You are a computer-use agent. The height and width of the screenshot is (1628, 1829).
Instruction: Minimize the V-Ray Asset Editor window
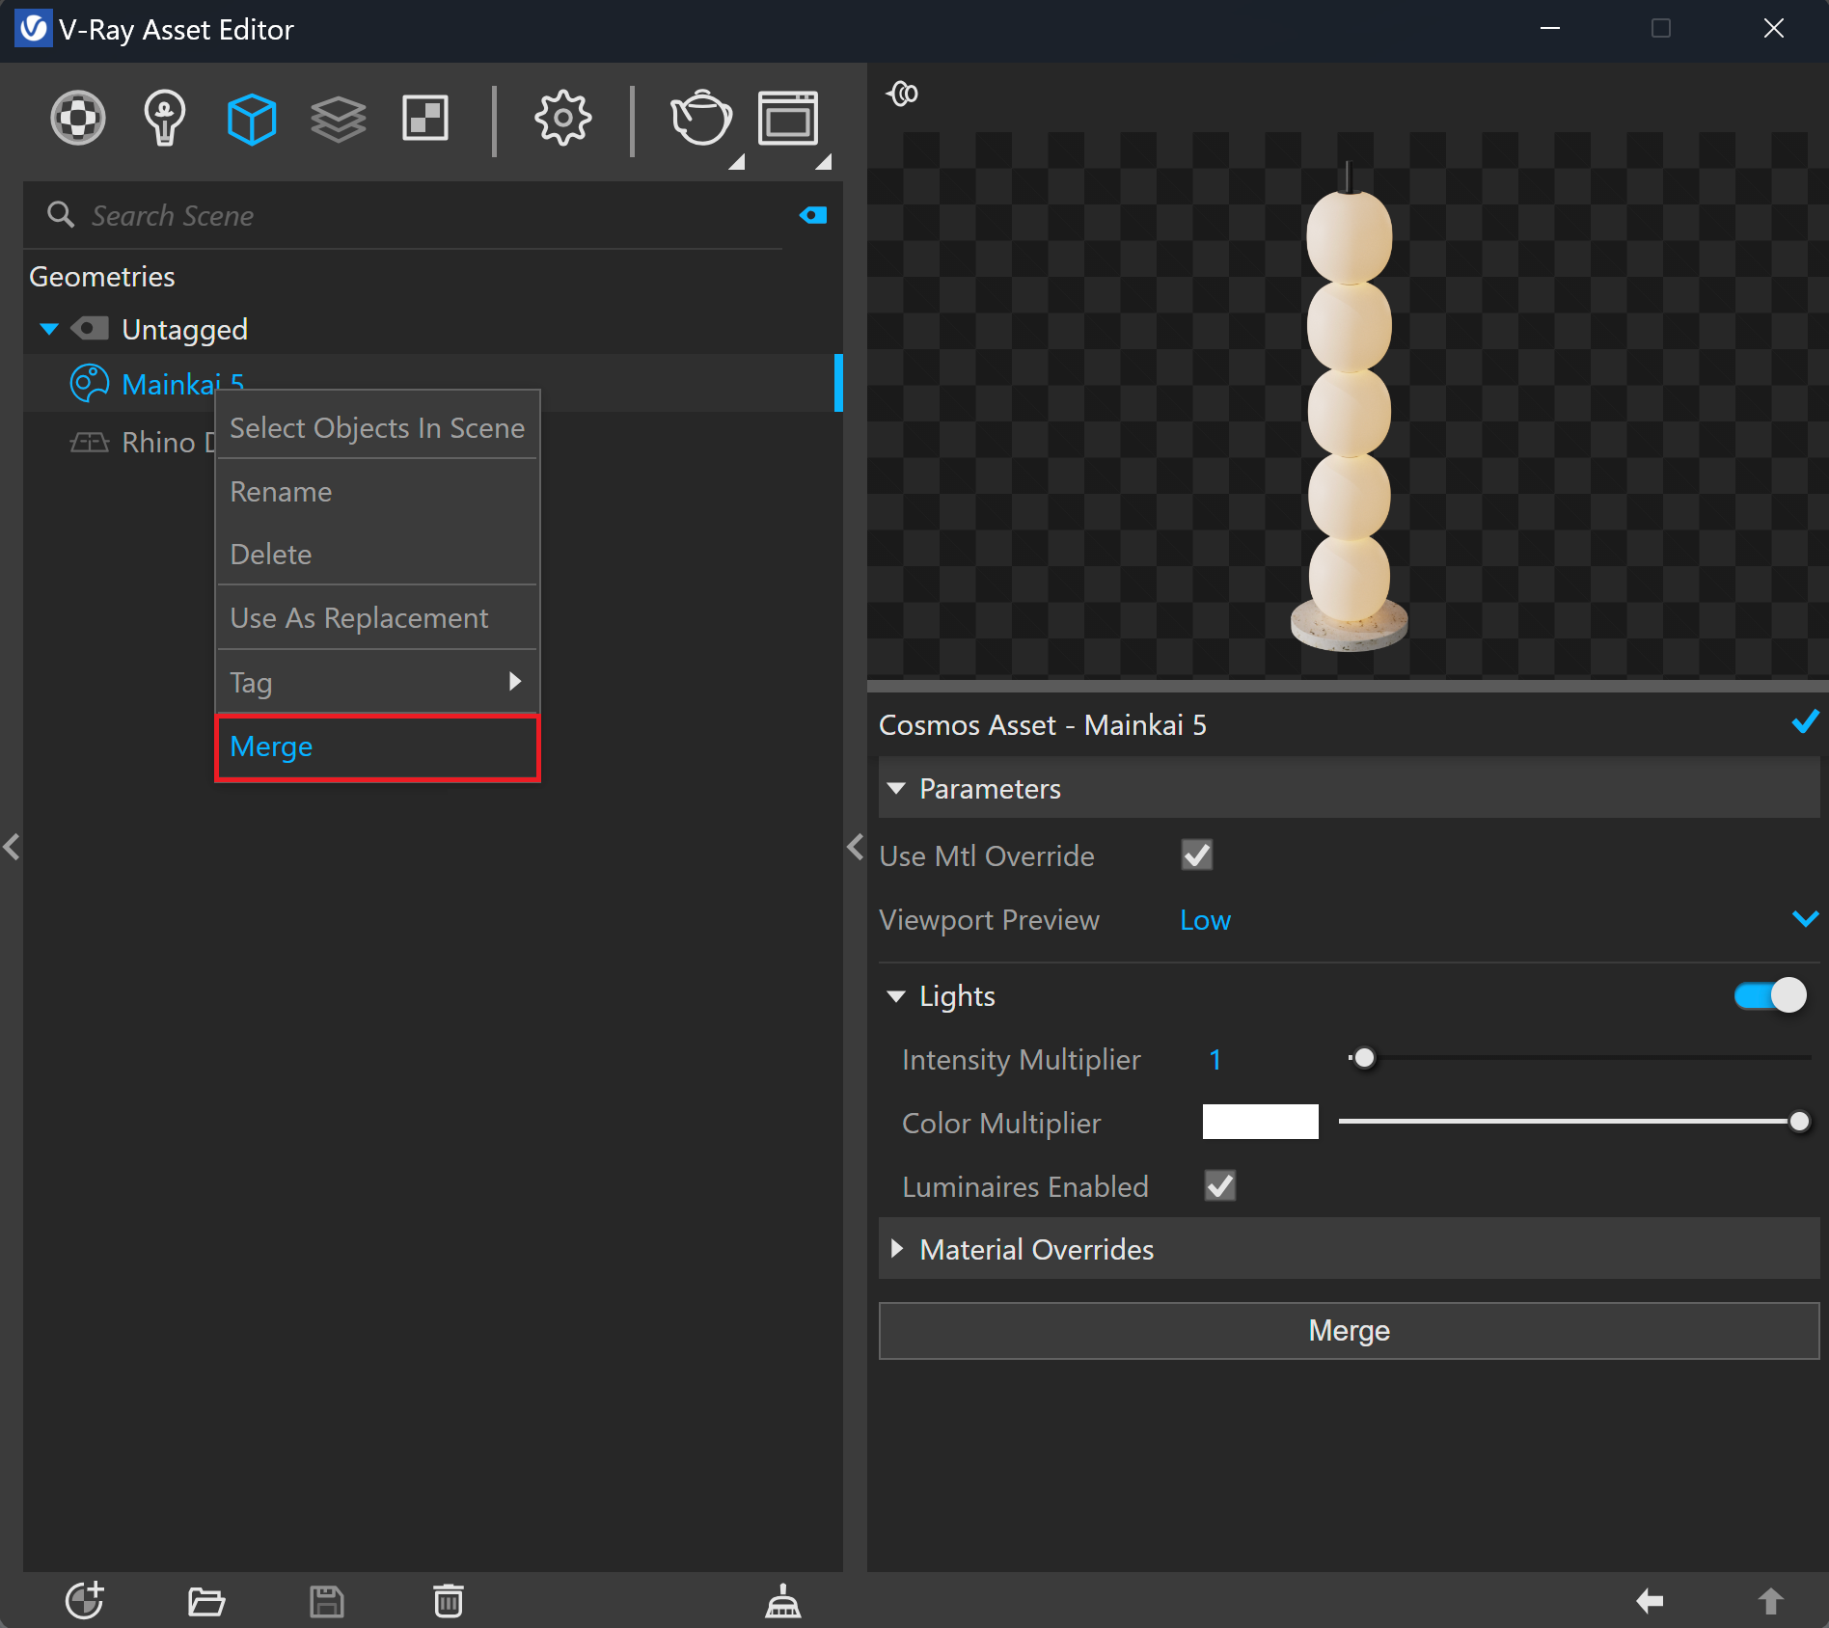click(1550, 29)
